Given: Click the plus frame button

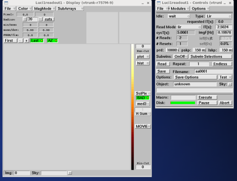Looking at the screenshot, I should click(27, 41).
